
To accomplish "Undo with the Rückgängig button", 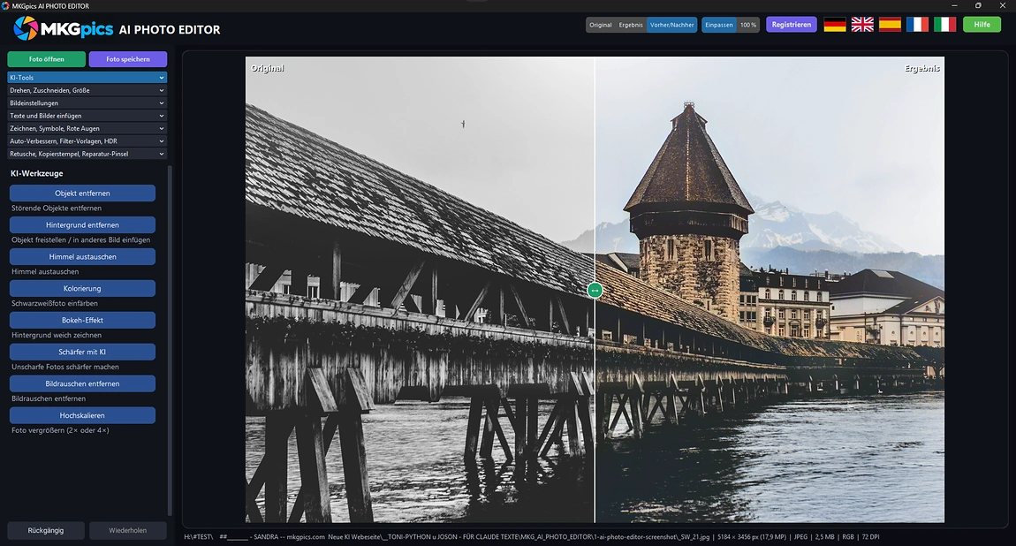I will click(46, 530).
